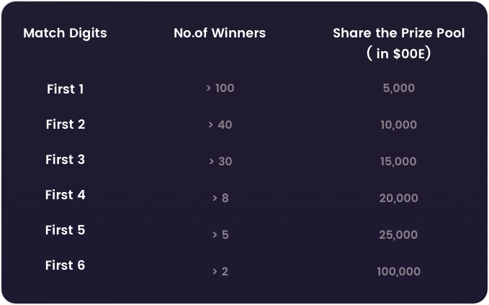Click the Share the Prize Pool header

[398, 33]
